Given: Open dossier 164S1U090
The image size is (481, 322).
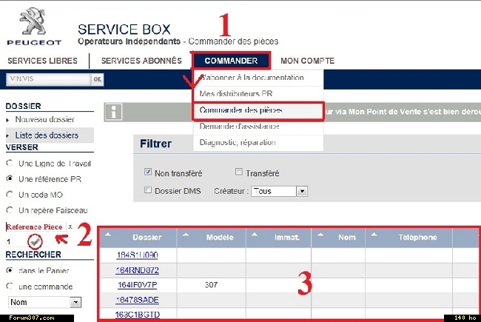Looking at the screenshot, I should (137, 255).
